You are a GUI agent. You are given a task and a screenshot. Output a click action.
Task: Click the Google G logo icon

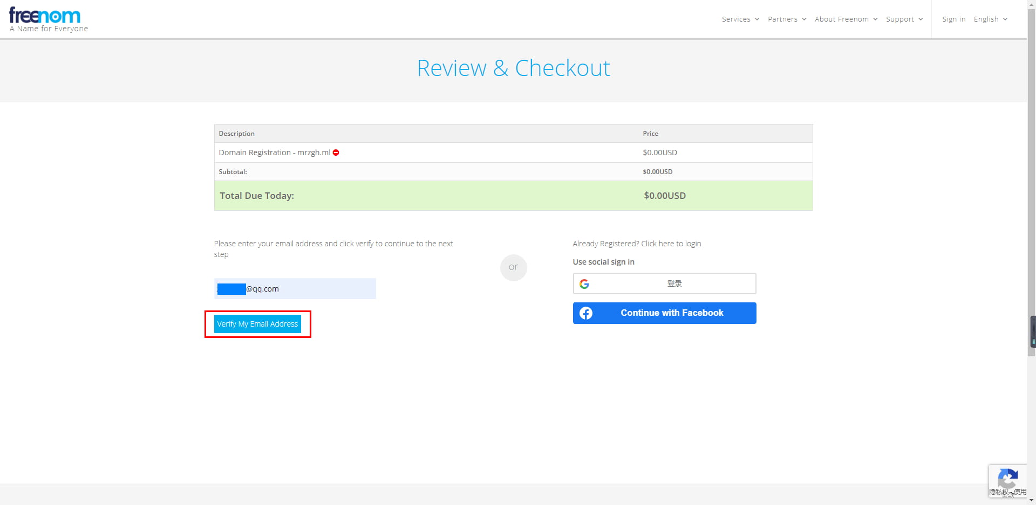pos(584,284)
